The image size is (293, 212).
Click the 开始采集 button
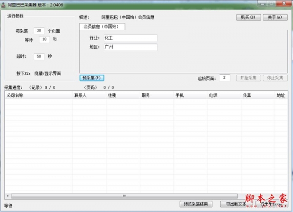(249, 78)
